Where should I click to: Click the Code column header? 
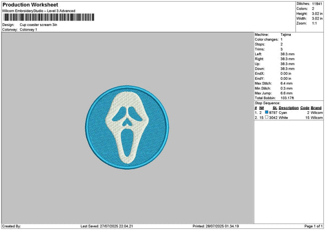point(304,108)
